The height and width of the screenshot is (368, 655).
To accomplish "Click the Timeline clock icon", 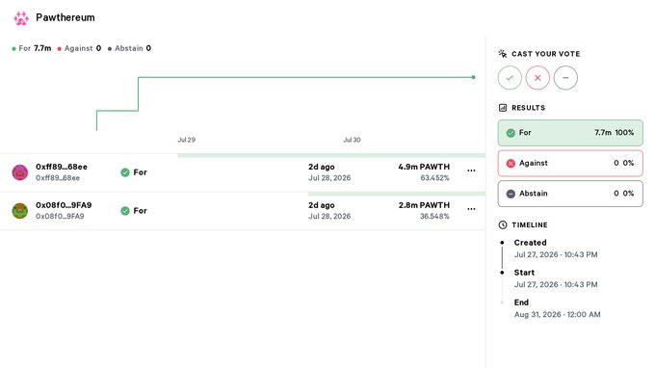I will pos(503,224).
